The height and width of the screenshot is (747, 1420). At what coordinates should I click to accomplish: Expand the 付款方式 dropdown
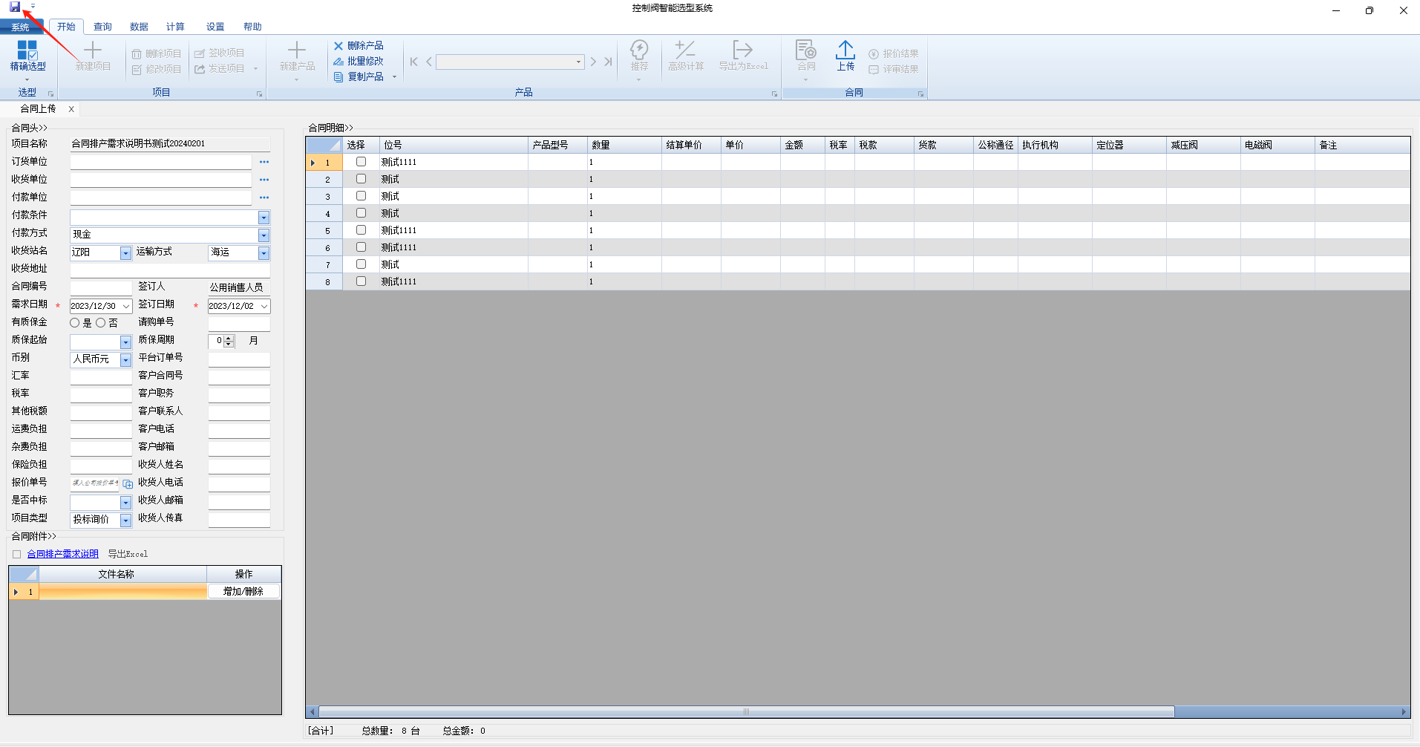click(264, 235)
